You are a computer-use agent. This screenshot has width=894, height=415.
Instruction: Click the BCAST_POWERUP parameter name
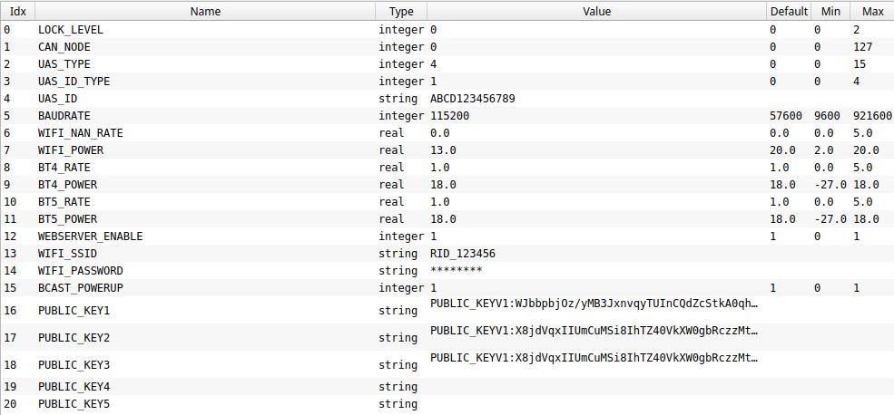(x=80, y=288)
